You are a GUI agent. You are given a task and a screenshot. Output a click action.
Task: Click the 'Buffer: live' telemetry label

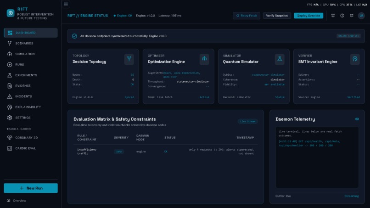(283, 196)
